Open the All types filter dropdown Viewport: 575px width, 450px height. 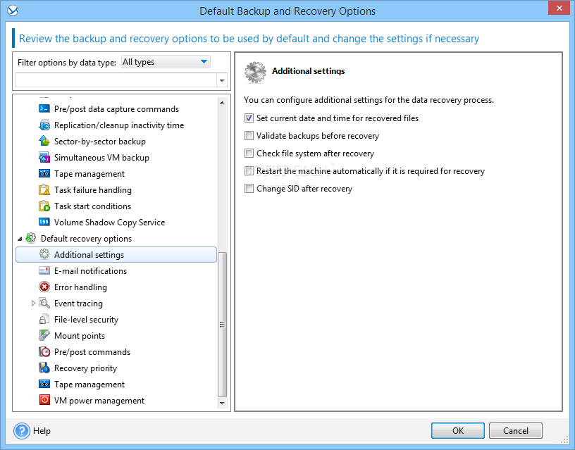coord(166,62)
